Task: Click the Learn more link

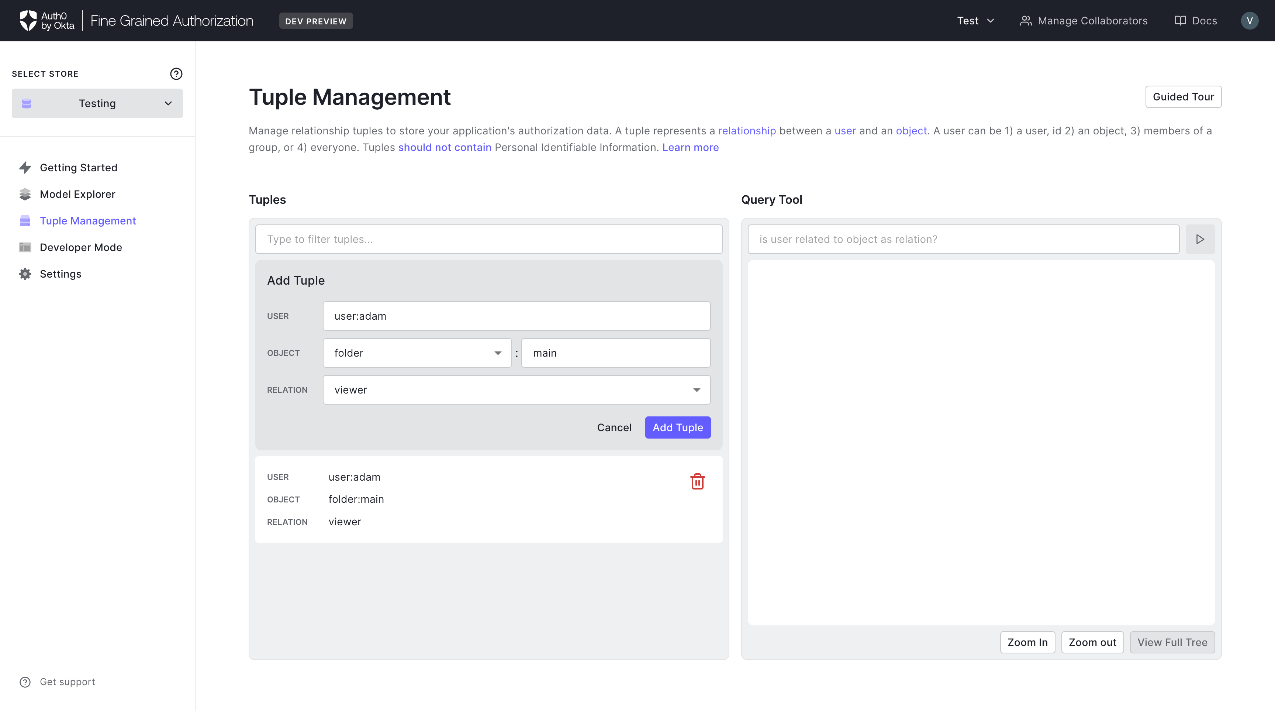Action: point(691,148)
